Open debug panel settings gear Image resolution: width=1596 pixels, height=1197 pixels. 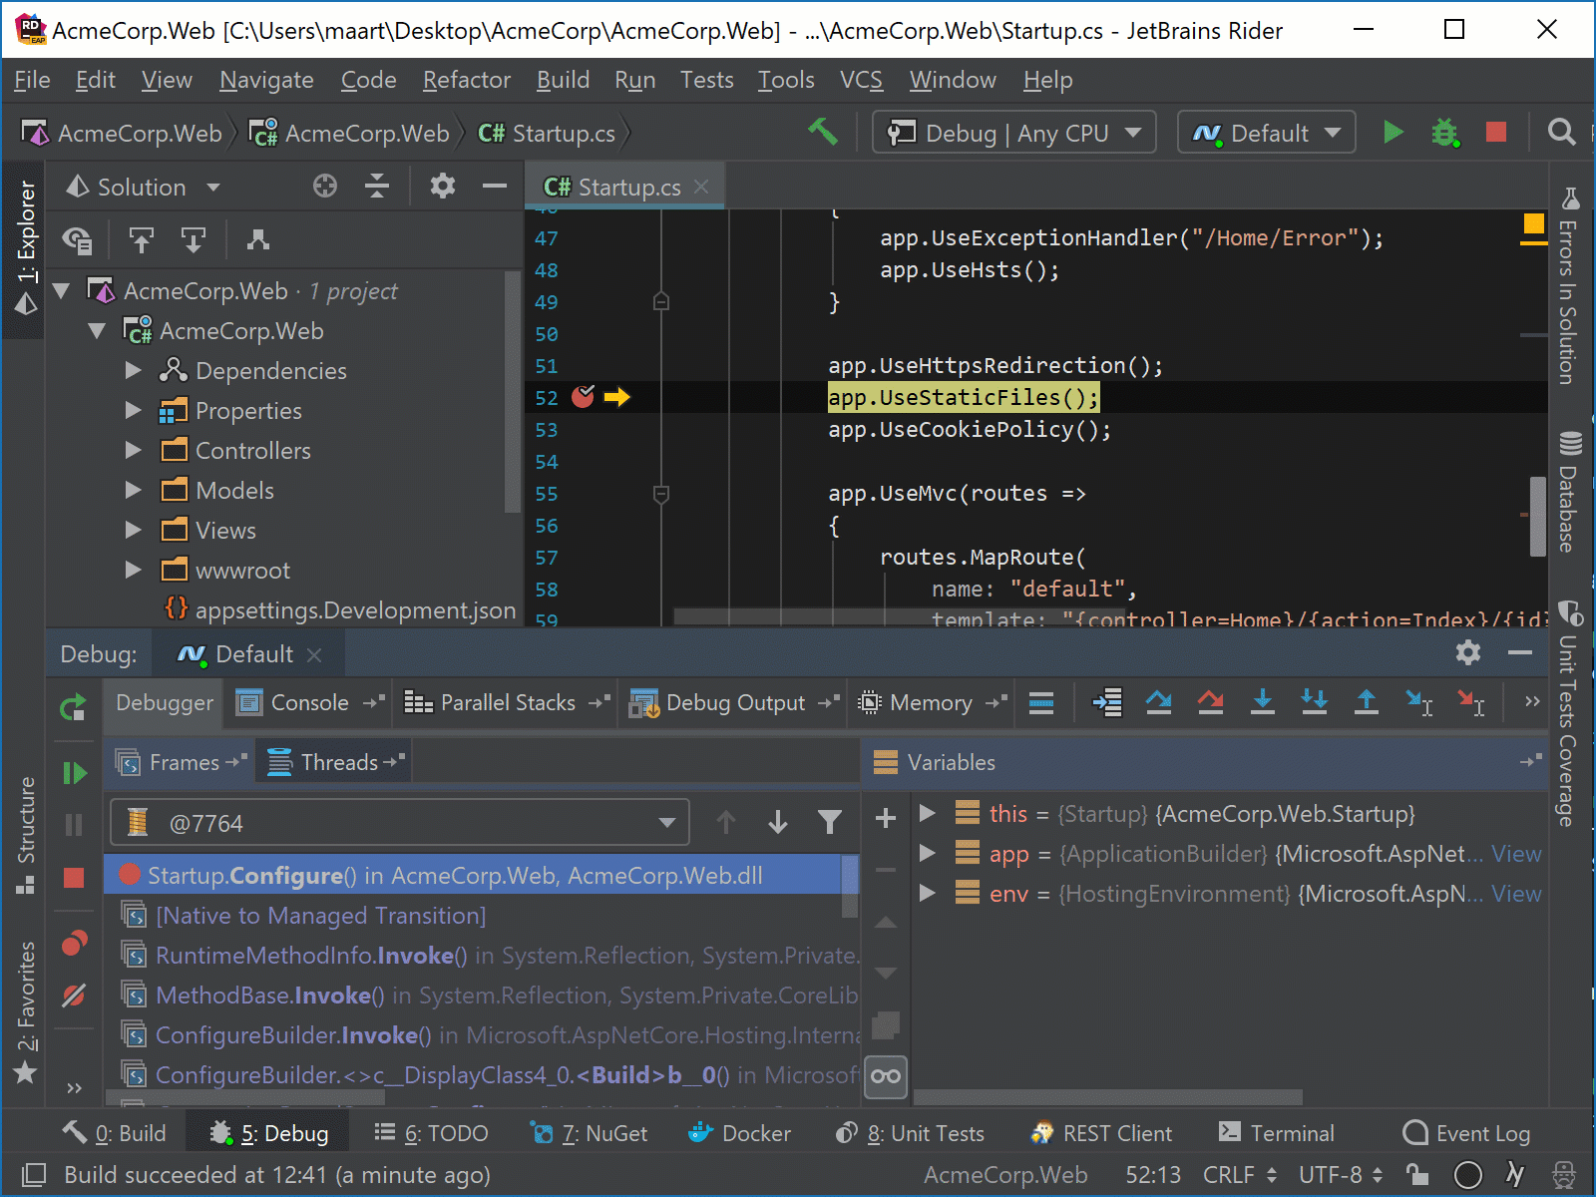1468,653
